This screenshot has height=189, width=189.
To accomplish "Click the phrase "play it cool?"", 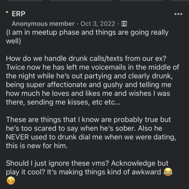I will (26, 172).
